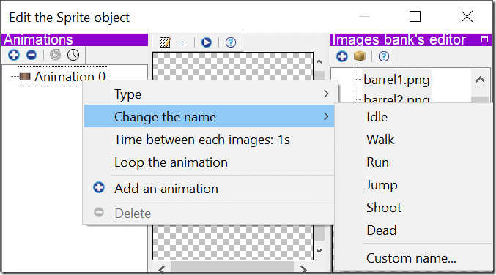Click the grayed timer icon in Animations toolbar
This screenshot has height=275, width=496.
coord(55,55)
